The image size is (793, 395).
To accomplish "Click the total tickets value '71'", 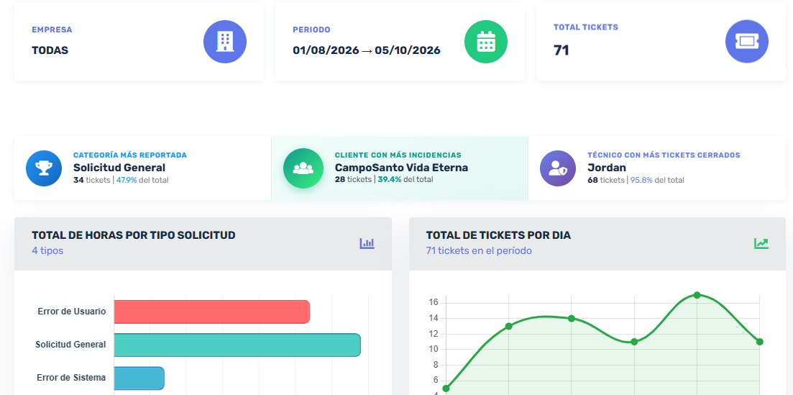I will coord(561,50).
